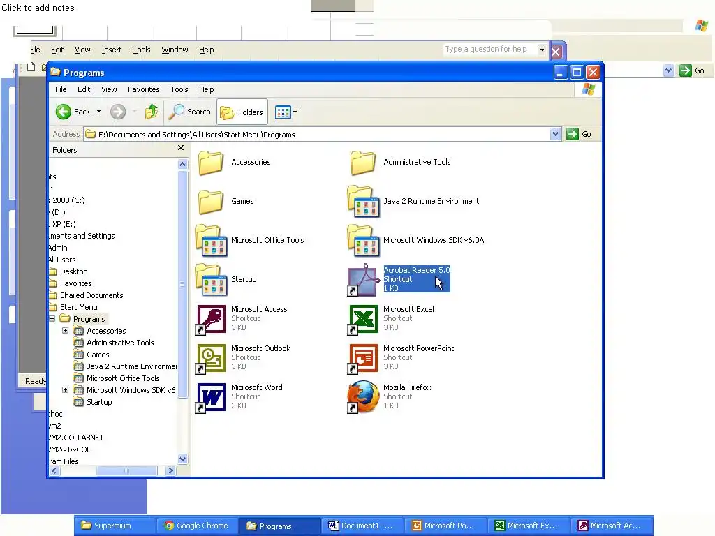Open the address bar dropdown in Programs window

click(x=555, y=134)
